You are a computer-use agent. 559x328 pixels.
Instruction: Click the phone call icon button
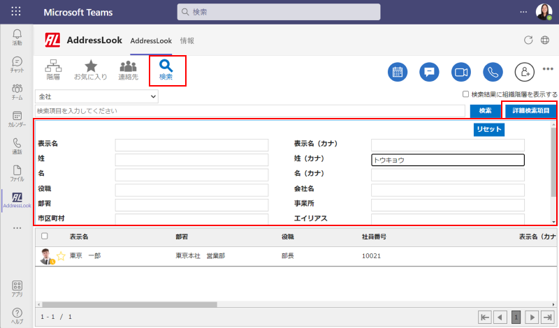(493, 72)
